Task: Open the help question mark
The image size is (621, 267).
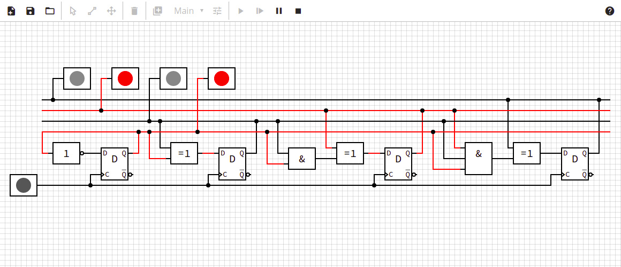Action: point(610,11)
